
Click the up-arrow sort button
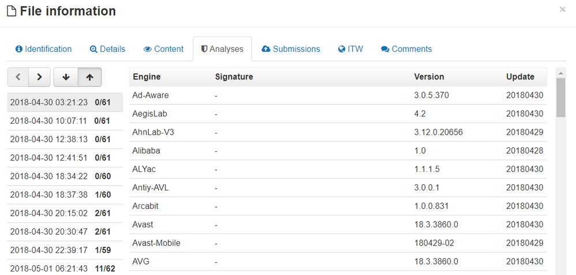click(x=89, y=77)
